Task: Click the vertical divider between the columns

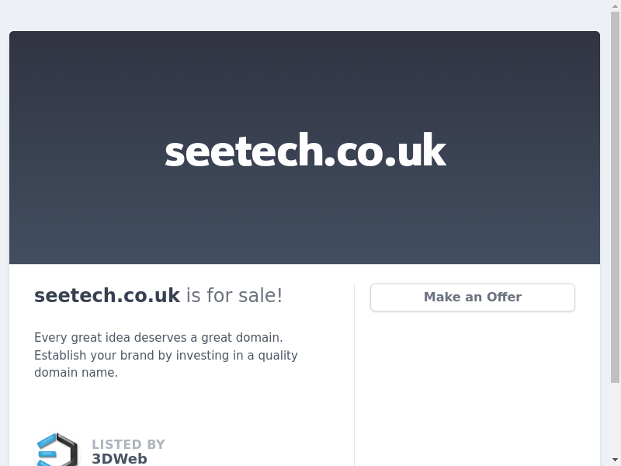Action: point(355,373)
